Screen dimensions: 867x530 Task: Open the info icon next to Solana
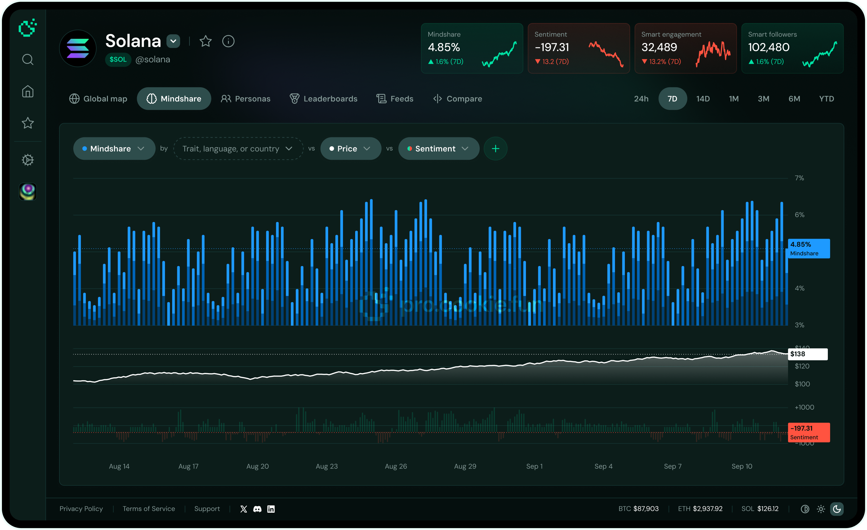click(228, 41)
